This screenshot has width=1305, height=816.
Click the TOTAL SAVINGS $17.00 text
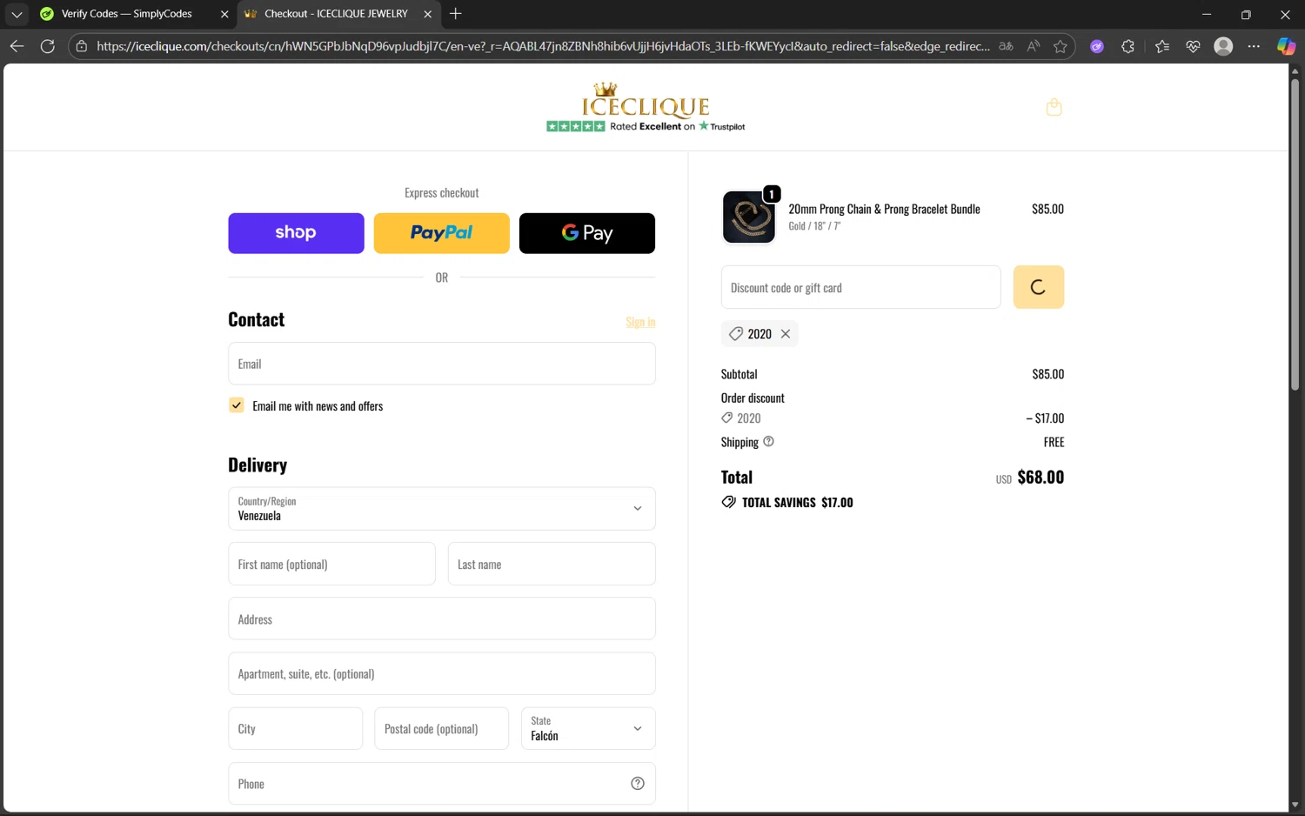(x=797, y=502)
